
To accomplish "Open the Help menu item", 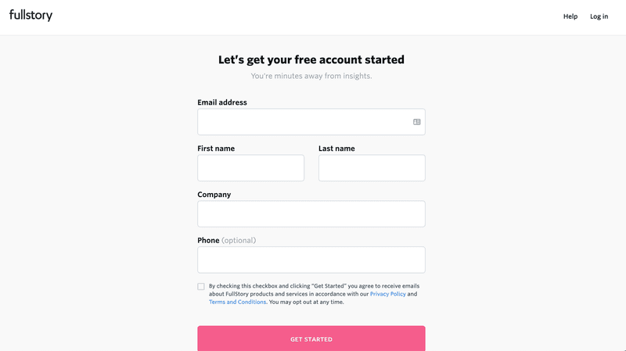I will coord(570,16).
